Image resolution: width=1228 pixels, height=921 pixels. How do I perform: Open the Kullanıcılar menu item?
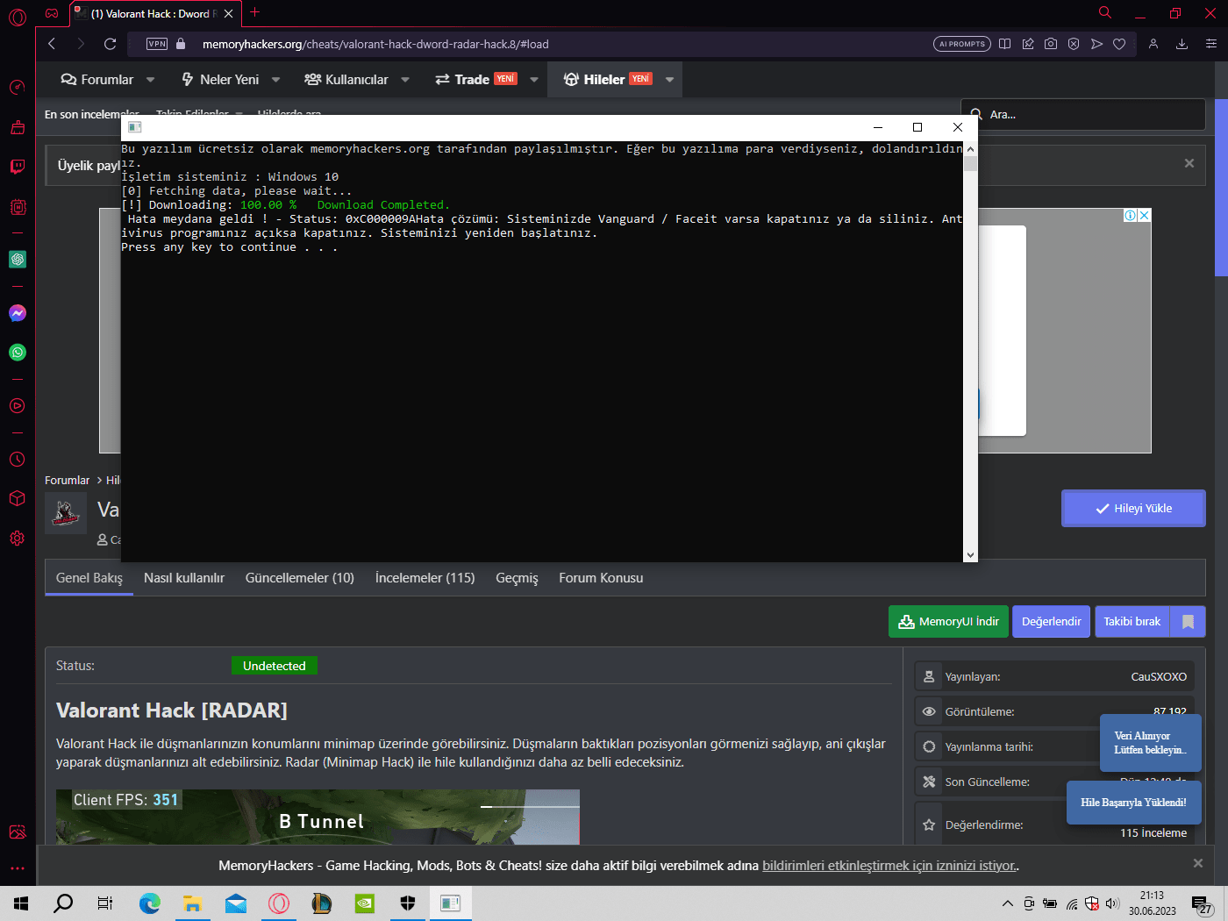346,80
